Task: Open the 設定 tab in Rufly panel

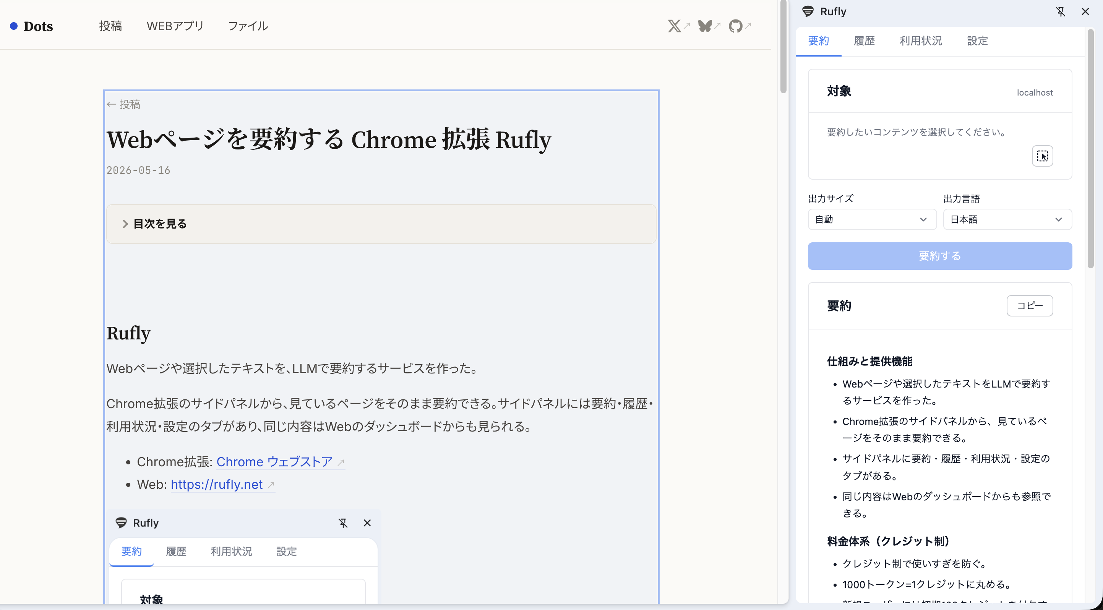Action: [977, 41]
